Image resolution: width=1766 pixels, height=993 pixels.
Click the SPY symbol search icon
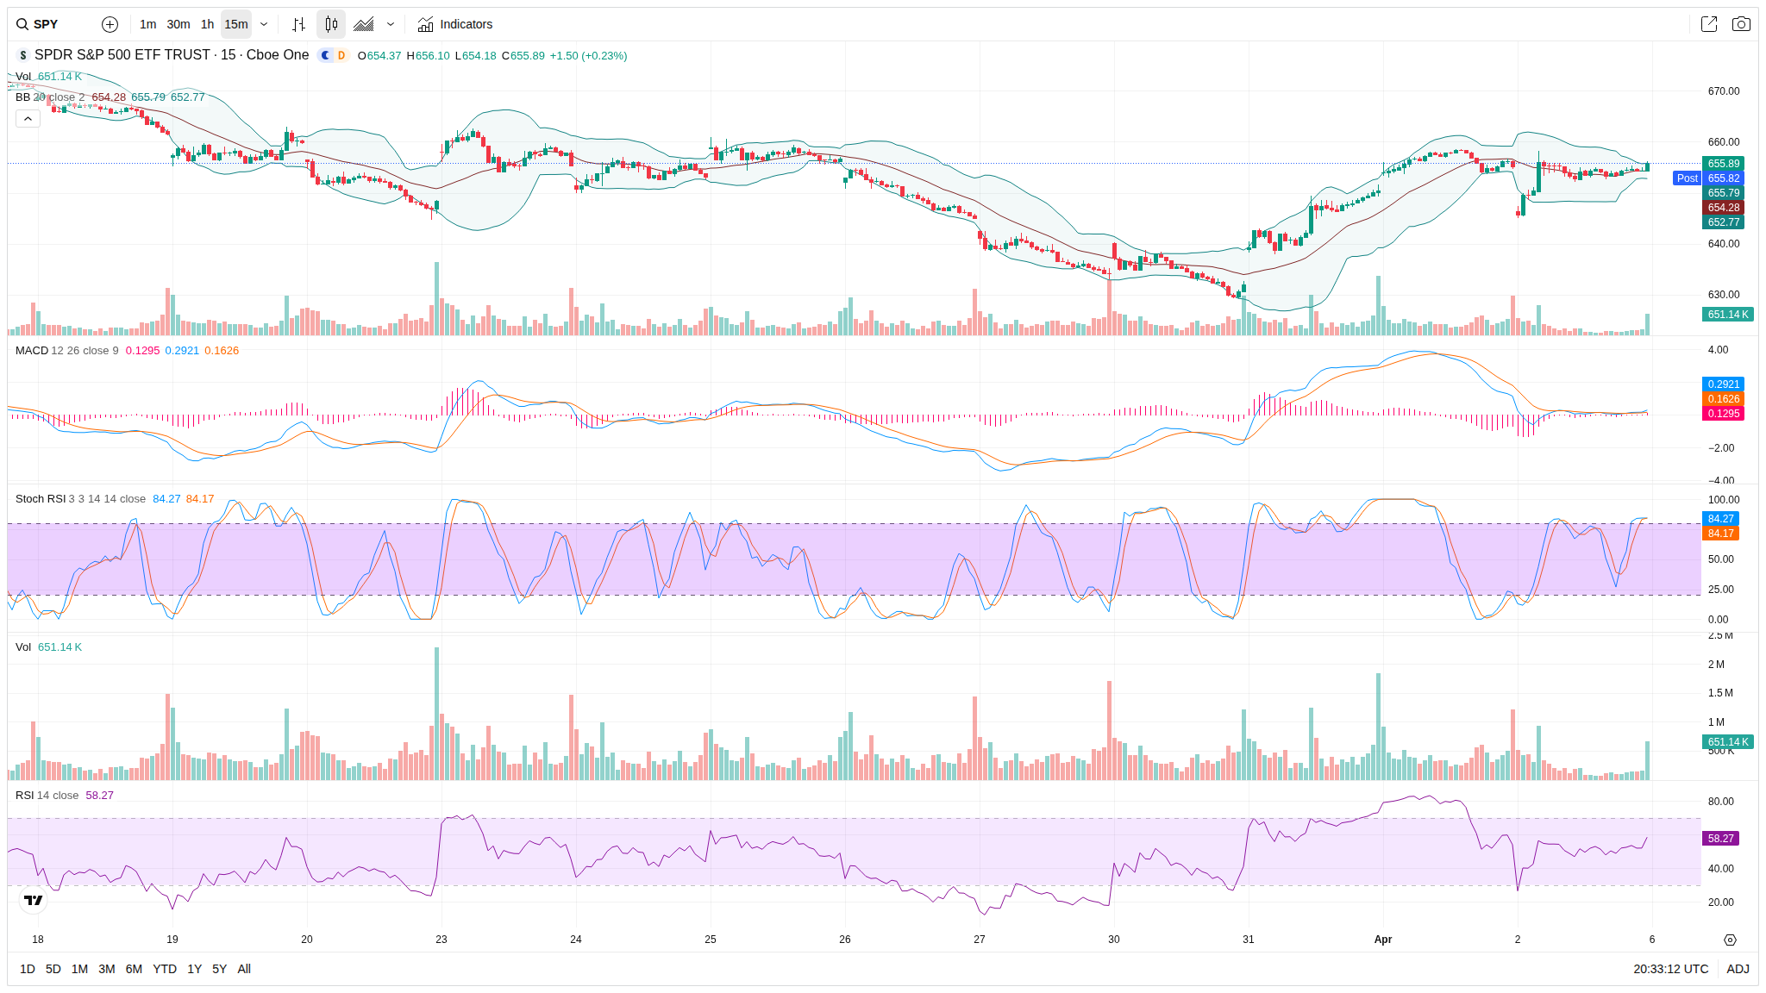[x=22, y=24]
